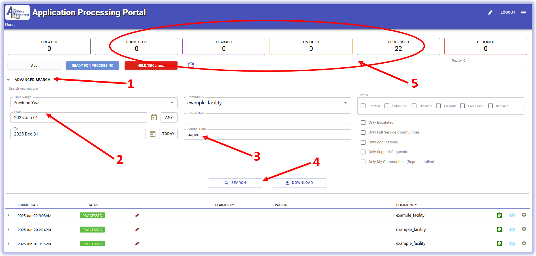The width and height of the screenshot is (536, 256).
Task: Open the From date calendar picker
Action: [154, 117]
